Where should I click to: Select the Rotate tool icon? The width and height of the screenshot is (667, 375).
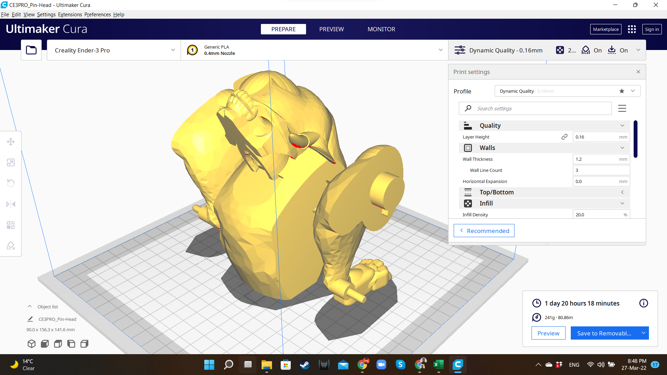pyautogui.click(x=11, y=183)
